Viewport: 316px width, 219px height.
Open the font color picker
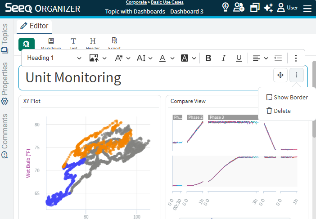166,58
